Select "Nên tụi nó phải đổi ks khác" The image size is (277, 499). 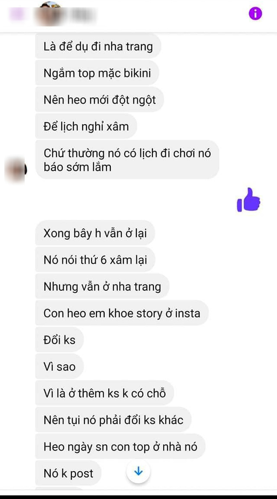coord(114,420)
